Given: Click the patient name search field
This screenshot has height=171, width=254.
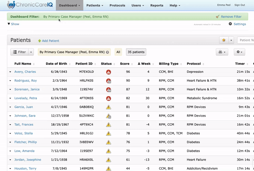Looking at the screenshot, I should [246, 40].
